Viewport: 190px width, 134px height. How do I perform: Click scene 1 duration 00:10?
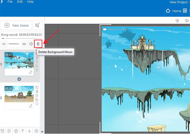point(8,55)
